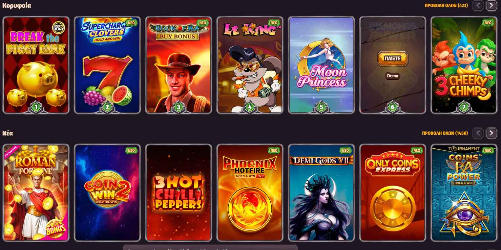
Task: Launch Demo mode for Diamonds Power
Action: [x=393, y=76]
